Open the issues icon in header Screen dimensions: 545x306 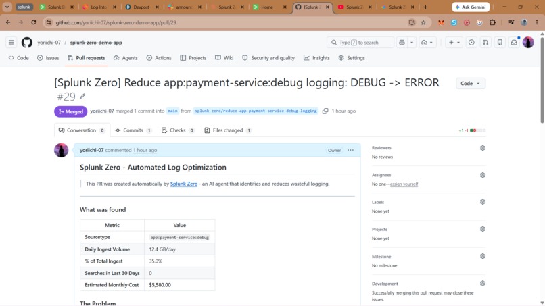point(471,43)
